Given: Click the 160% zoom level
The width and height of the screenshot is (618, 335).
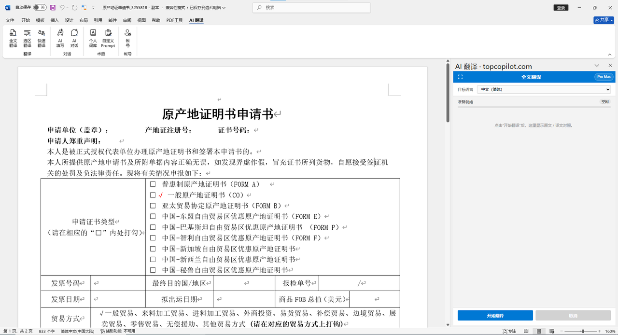Looking at the screenshot, I should coord(610,331).
